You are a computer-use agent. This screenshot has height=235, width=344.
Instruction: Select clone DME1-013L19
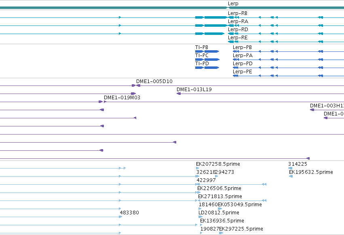(x=194, y=90)
